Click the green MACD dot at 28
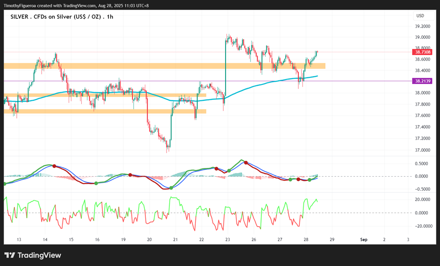The width and height of the screenshot is (440, 266). (310, 180)
